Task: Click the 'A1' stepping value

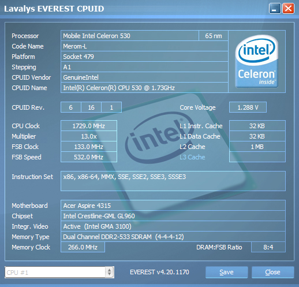Action: coord(144,67)
